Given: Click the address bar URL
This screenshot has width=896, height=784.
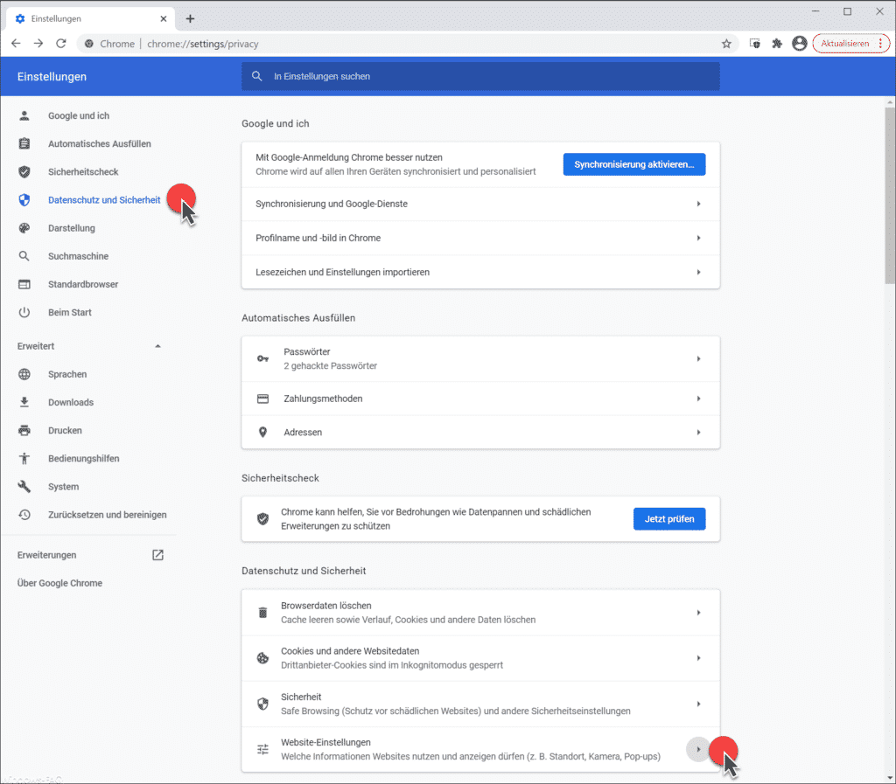Looking at the screenshot, I should (x=202, y=44).
